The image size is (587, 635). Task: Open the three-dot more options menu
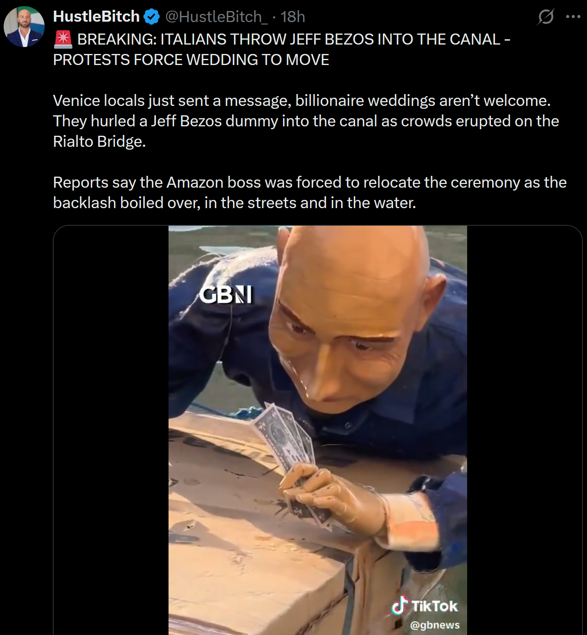pyautogui.click(x=573, y=17)
